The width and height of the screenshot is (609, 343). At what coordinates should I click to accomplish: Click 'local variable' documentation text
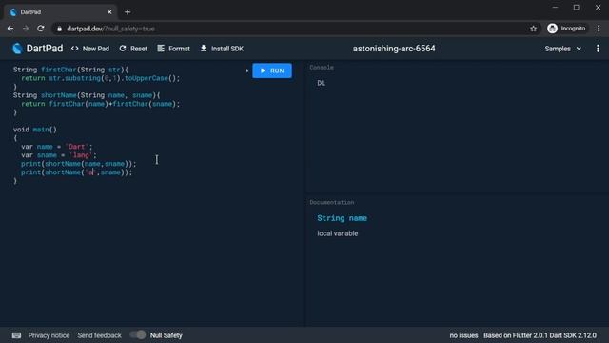point(338,233)
